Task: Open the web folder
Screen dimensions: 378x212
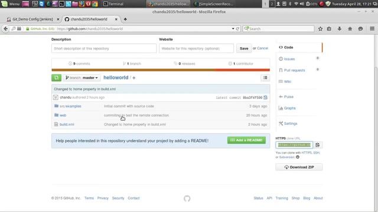Action: coord(63,115)
